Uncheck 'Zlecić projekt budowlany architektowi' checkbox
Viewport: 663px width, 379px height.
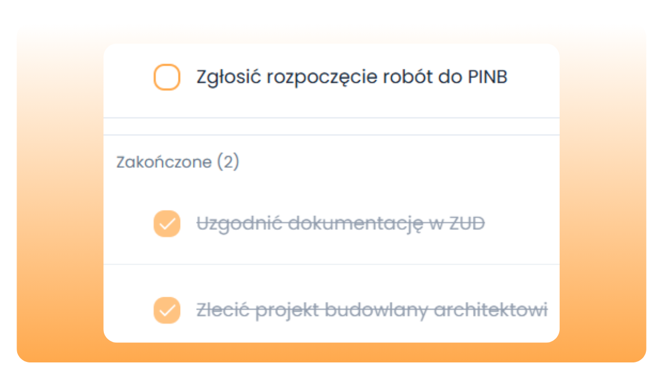point(167,310)
